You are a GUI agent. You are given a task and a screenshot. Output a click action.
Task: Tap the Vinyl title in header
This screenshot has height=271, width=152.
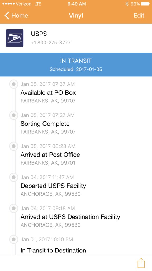click(x=76, y=16)
